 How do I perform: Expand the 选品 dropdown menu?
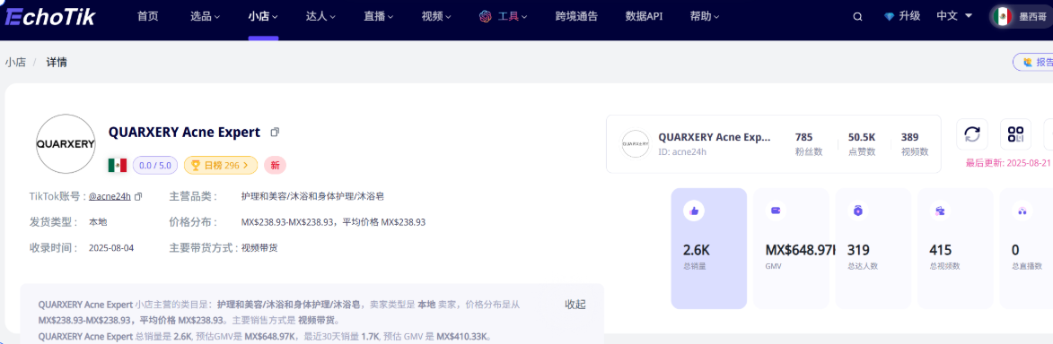point(205,17)
